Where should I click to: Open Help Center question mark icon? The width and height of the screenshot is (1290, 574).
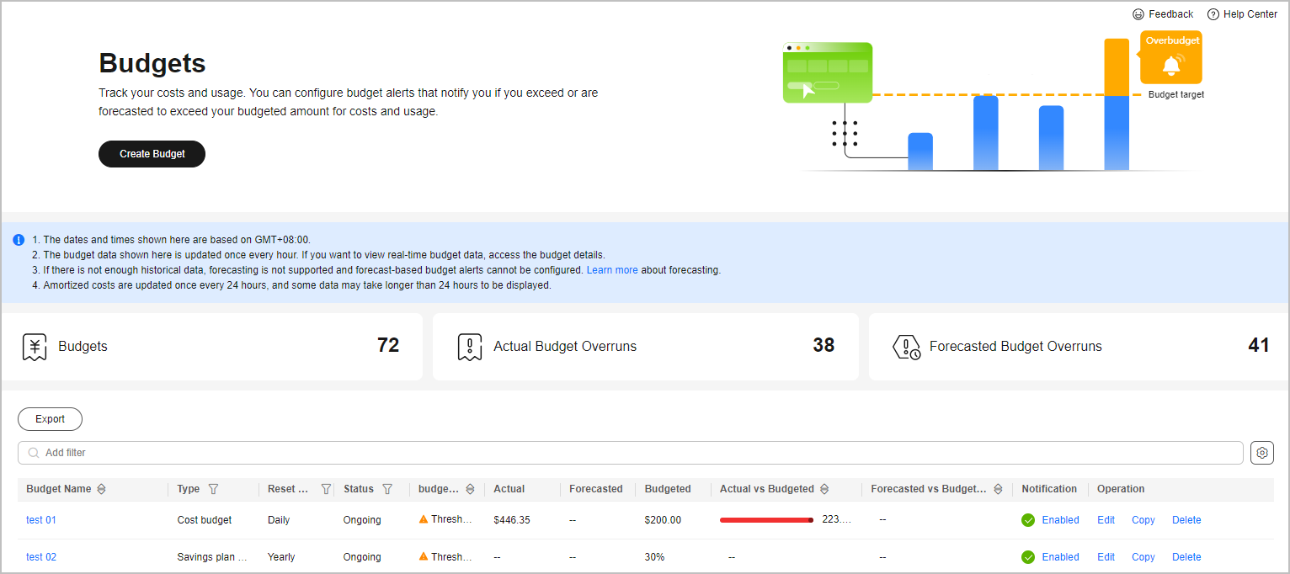(1213, 14)
